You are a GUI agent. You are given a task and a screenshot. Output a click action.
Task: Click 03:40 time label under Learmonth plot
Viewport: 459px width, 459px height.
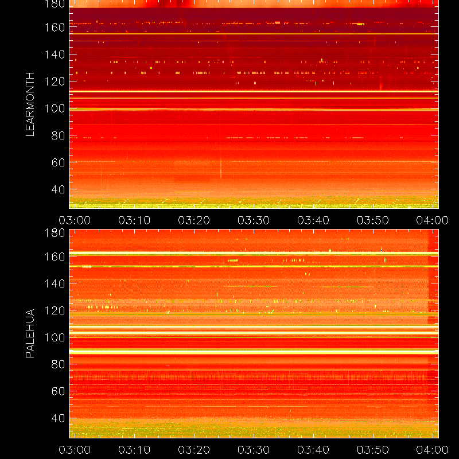[313, 220]
